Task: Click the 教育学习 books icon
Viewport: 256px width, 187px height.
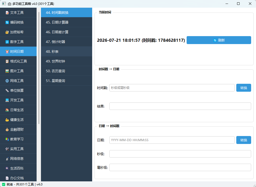Action: pyautogui.click(x=7, y=139)
